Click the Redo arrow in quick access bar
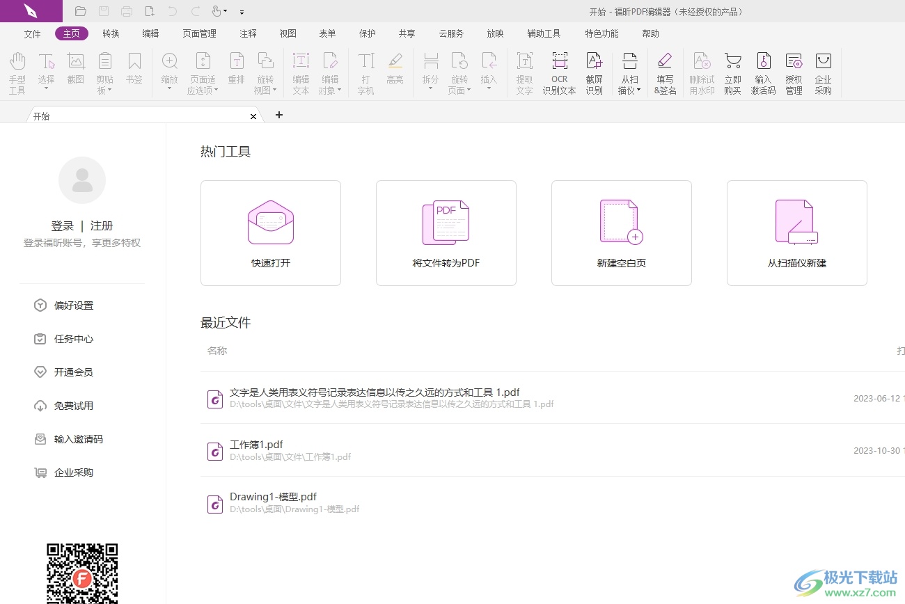This screenshot has height=604, width=905. pyautogui.click(x=196, y=11)
